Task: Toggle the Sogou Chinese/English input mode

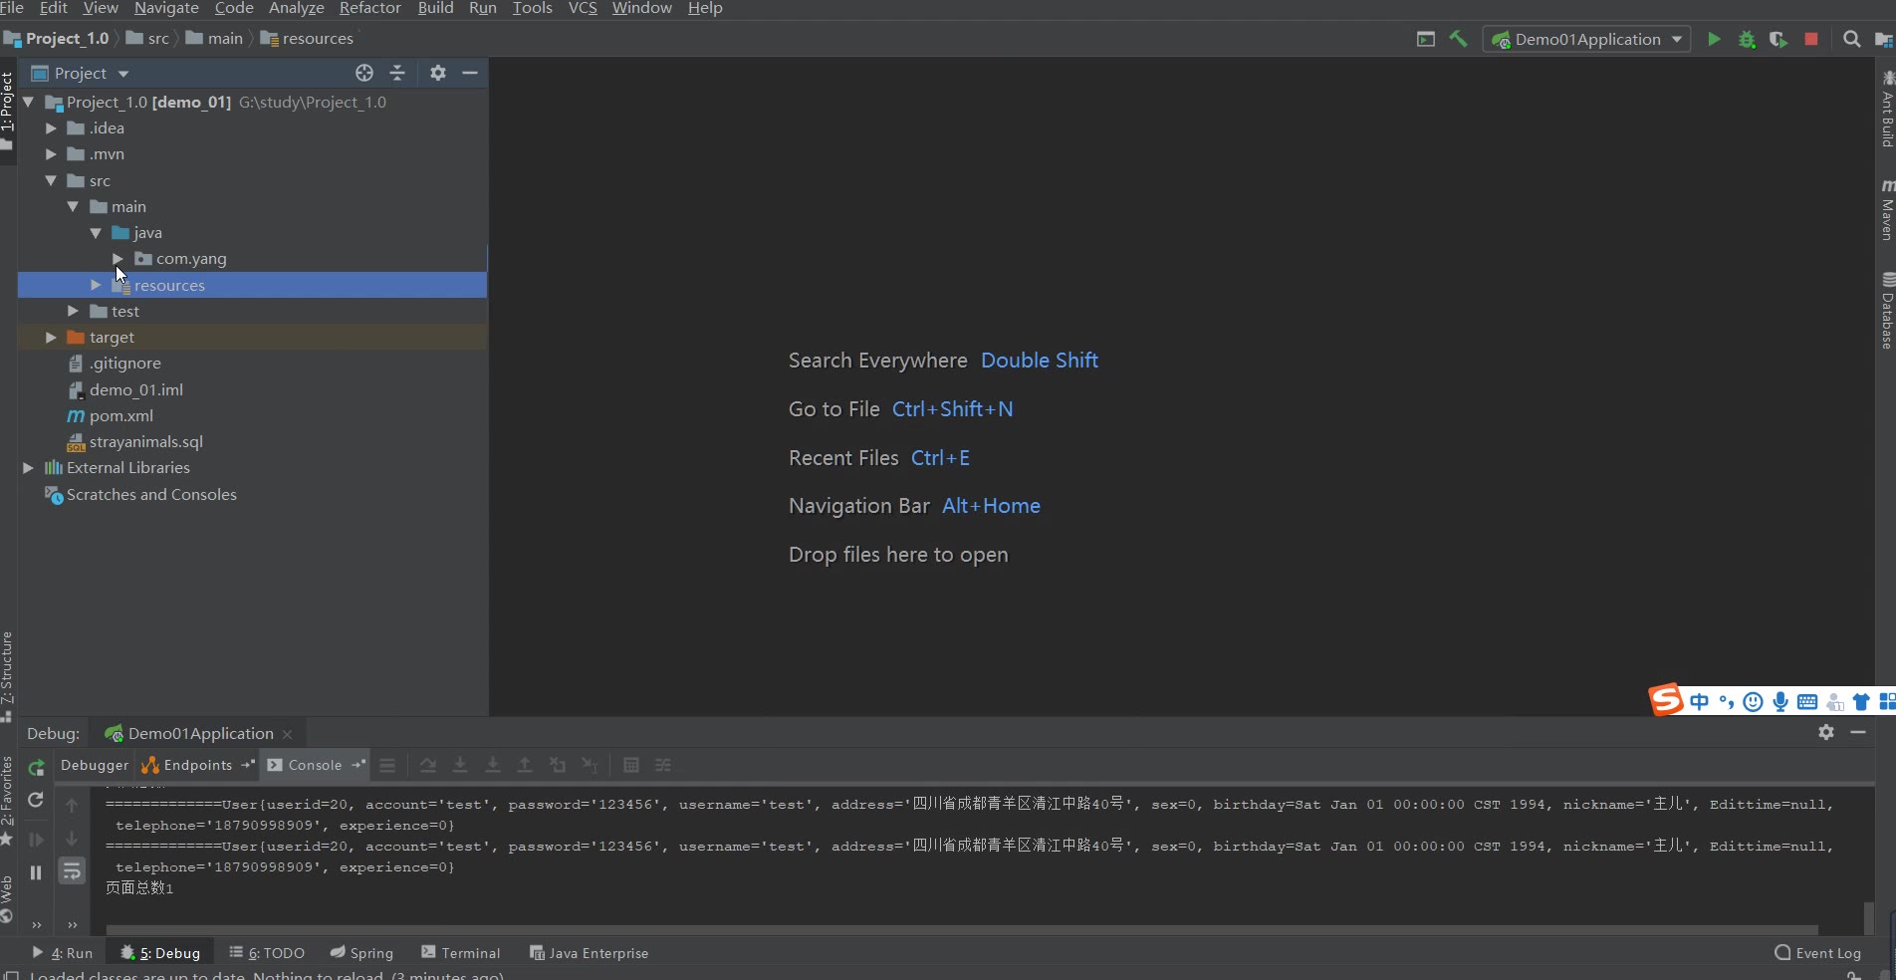Action: (x=1699, y=702)
